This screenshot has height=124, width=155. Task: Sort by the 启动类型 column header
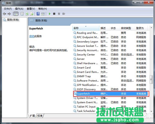(127, 28)
